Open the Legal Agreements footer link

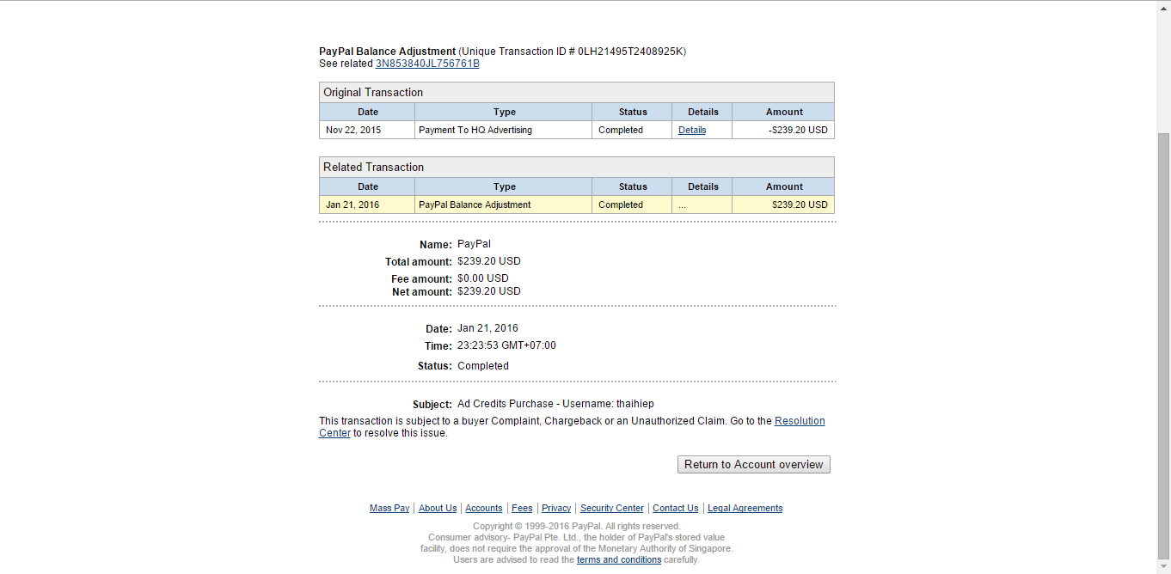pyautogui.click(x=745, y=508)
